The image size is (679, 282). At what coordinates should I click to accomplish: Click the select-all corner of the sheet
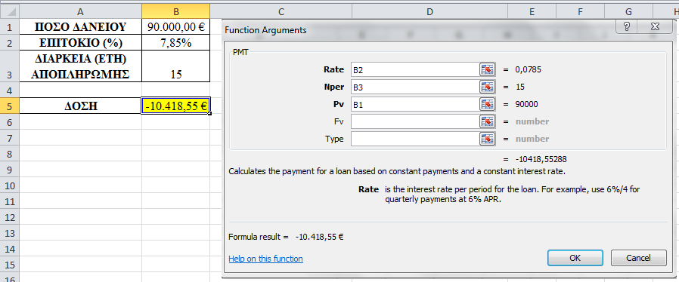(10, 11)
